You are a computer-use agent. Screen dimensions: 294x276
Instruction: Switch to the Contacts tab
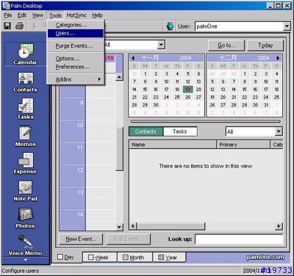tap(146, 131)
